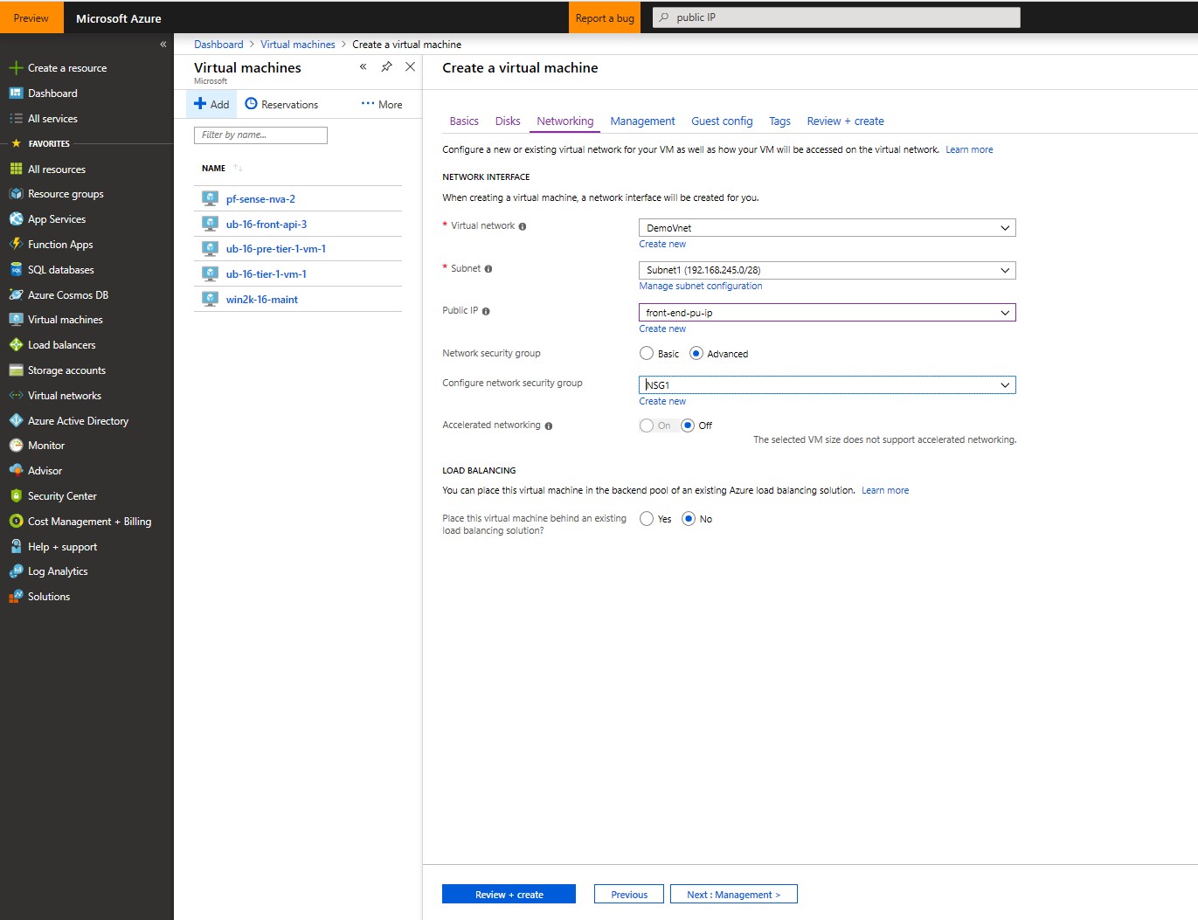Screen dimensions: 1198x920
Task: Sort the list by NAME column
Action: click(214, 169)
